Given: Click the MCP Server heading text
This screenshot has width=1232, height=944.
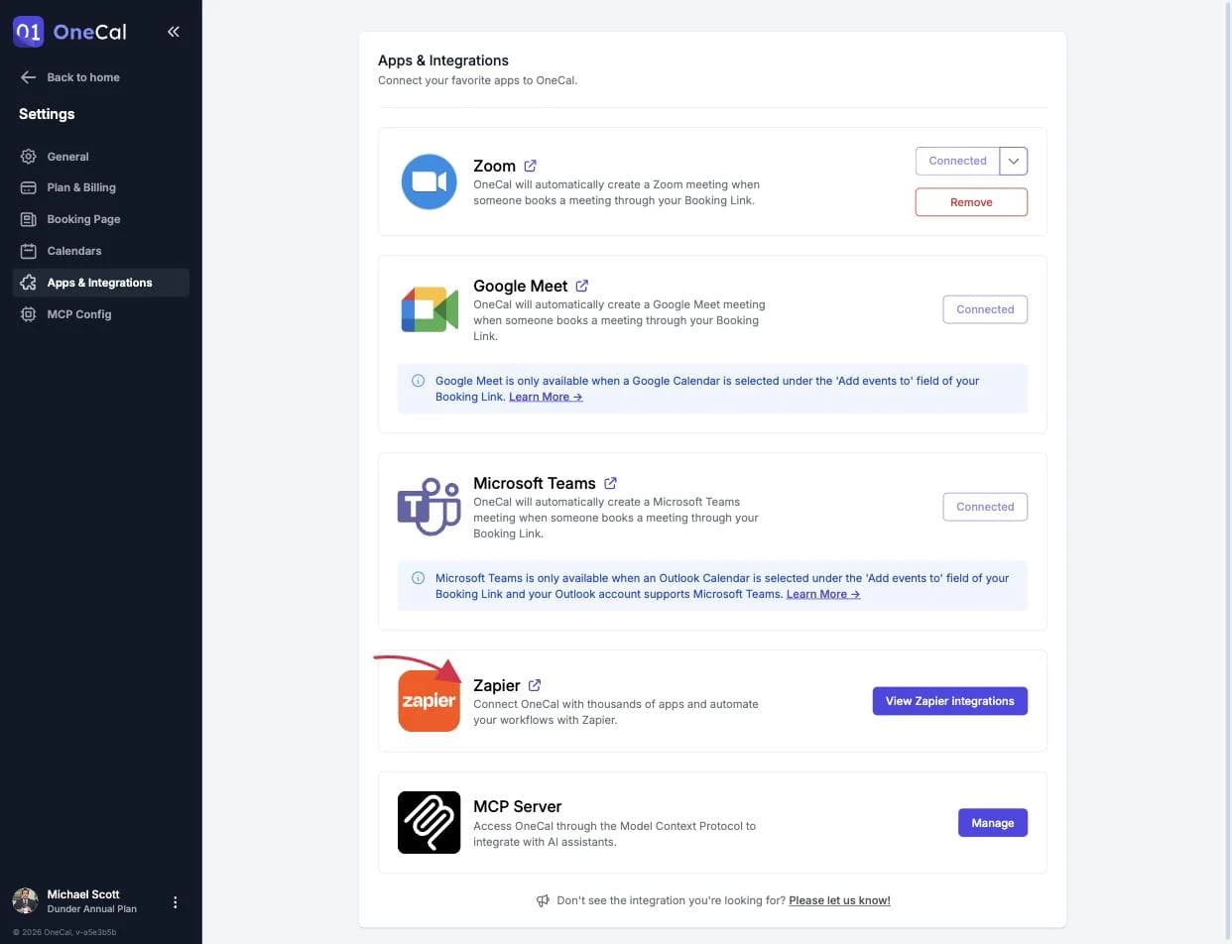Looking at the screenshot, I should 518,806.
